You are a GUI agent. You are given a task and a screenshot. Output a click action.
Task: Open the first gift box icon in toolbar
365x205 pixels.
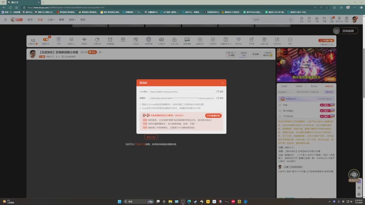[x=123, y=40]
